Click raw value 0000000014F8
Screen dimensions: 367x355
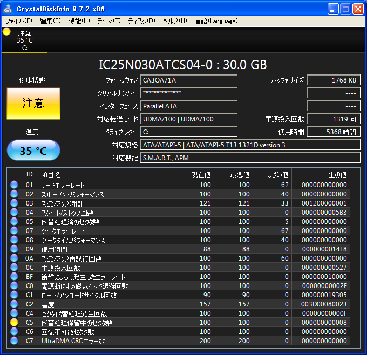(x=324, y=249)
